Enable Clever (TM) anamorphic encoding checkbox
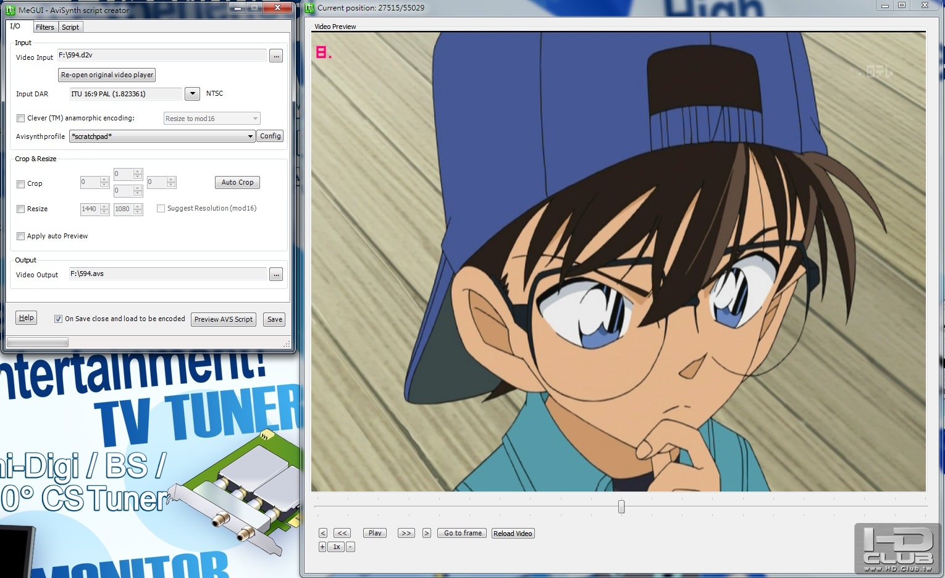The image size is (945, 578). point(20,118)
